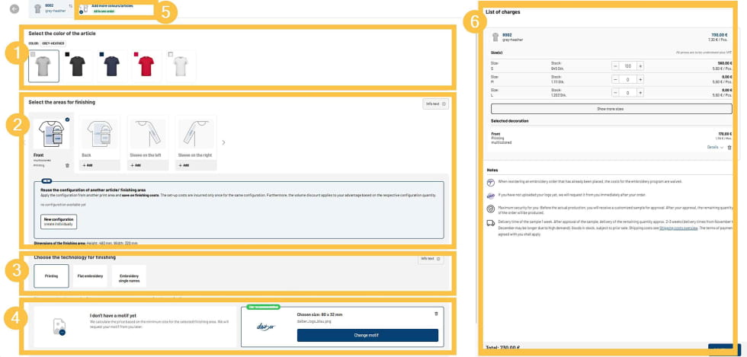Image resolution: width=747 pixels, height=357 pixels.
Task: Open the 8002 link in List of charges
Action: pos(507,35)
